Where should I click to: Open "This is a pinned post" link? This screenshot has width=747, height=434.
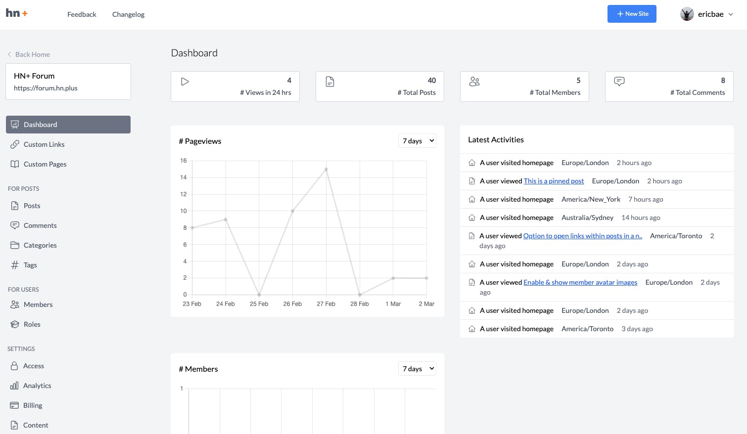pyautogui.click(x=554, y=181)
